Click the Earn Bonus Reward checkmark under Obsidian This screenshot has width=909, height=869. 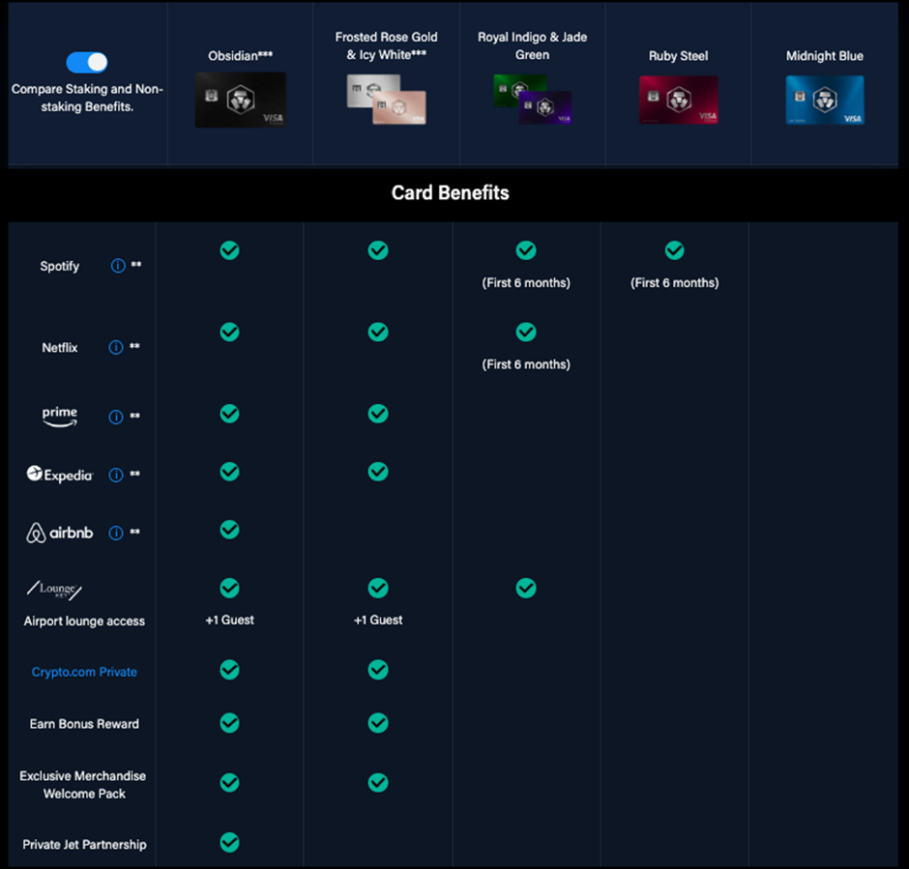(x=229, y=723)
